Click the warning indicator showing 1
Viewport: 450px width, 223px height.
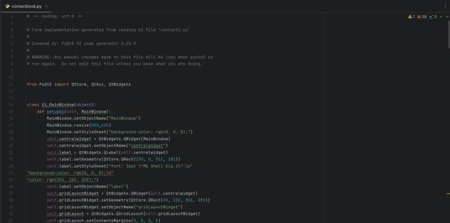click(x=412, y=17)
